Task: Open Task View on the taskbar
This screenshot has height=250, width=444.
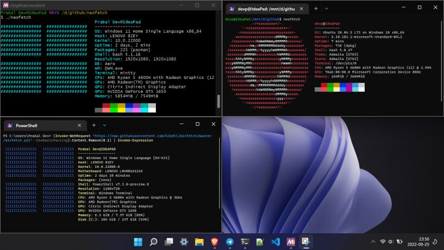Action: 169,242
